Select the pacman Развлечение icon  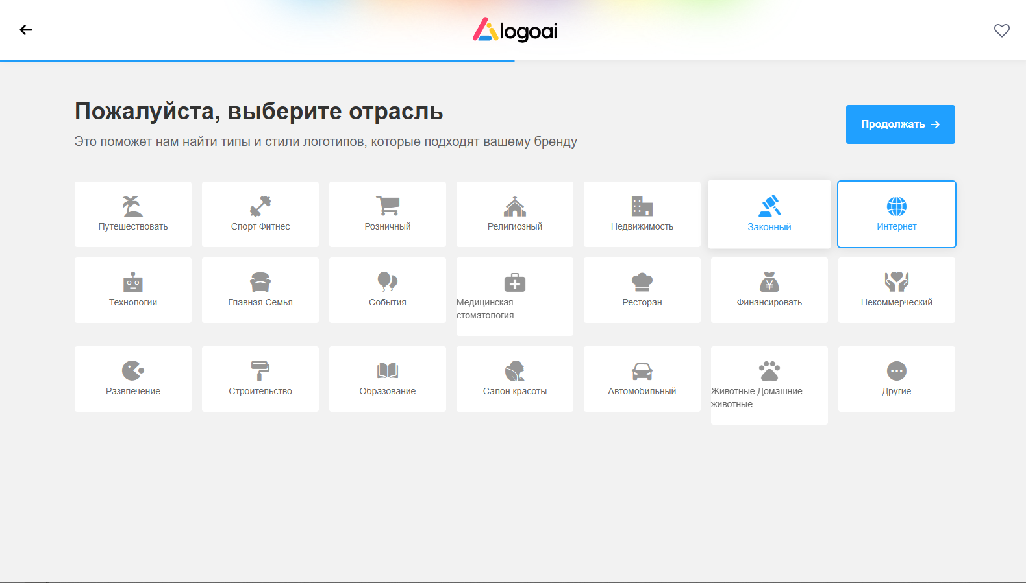point(133,371)
